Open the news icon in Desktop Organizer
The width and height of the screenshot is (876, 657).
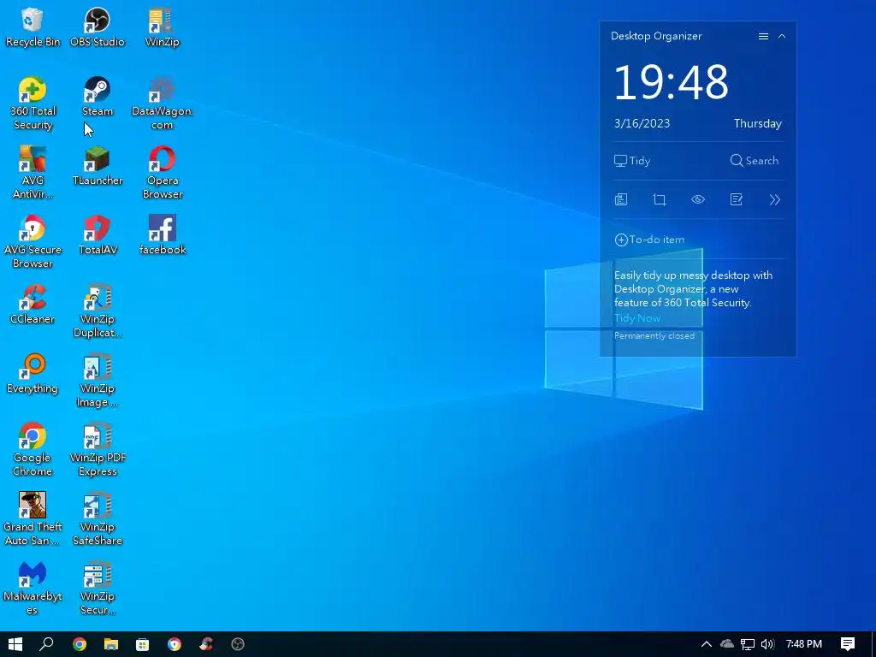click(621, 199)
